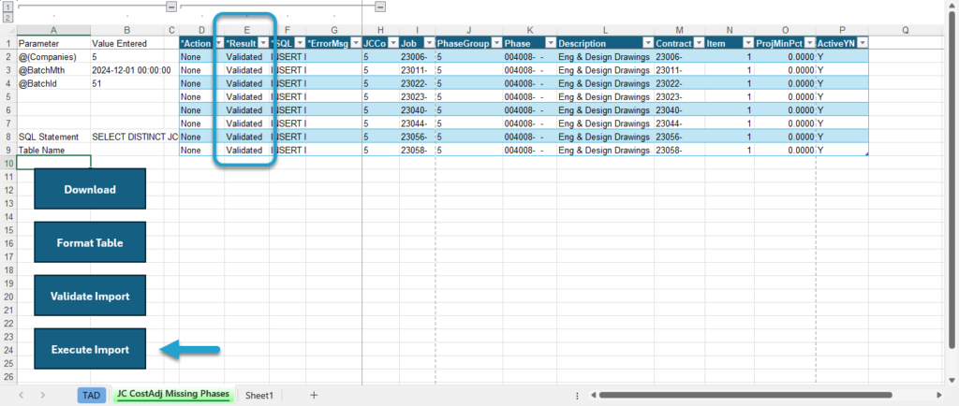Switch to the TAD sheet tab
Image resolution: width=959 pixels, height=406 pixels.
(91, 395)
